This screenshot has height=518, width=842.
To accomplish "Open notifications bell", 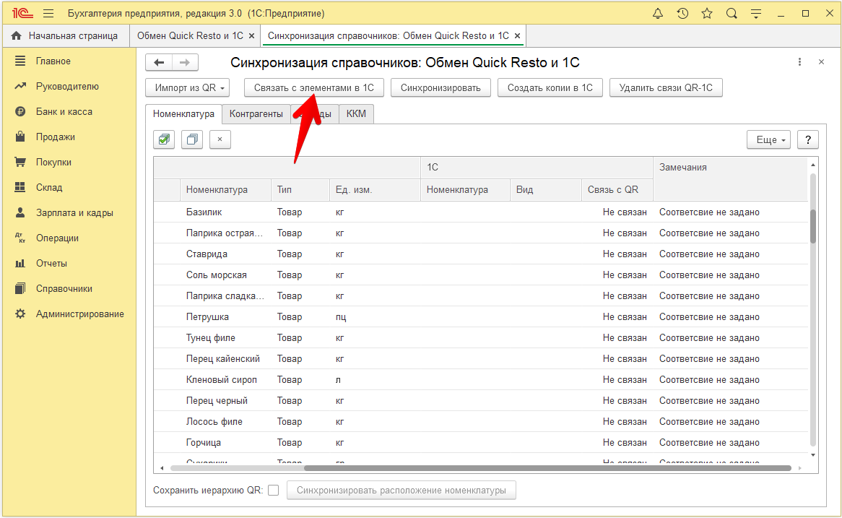I will click(x=657, y=14).
